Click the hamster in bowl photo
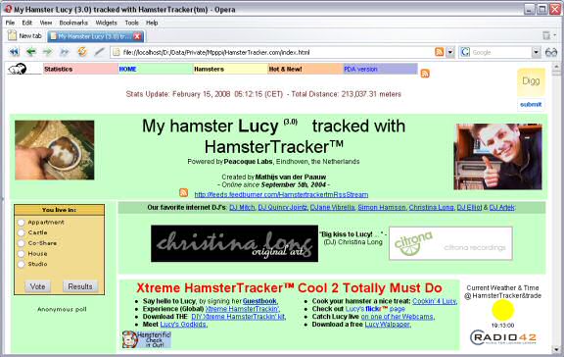564x357 pixels. 55,150
